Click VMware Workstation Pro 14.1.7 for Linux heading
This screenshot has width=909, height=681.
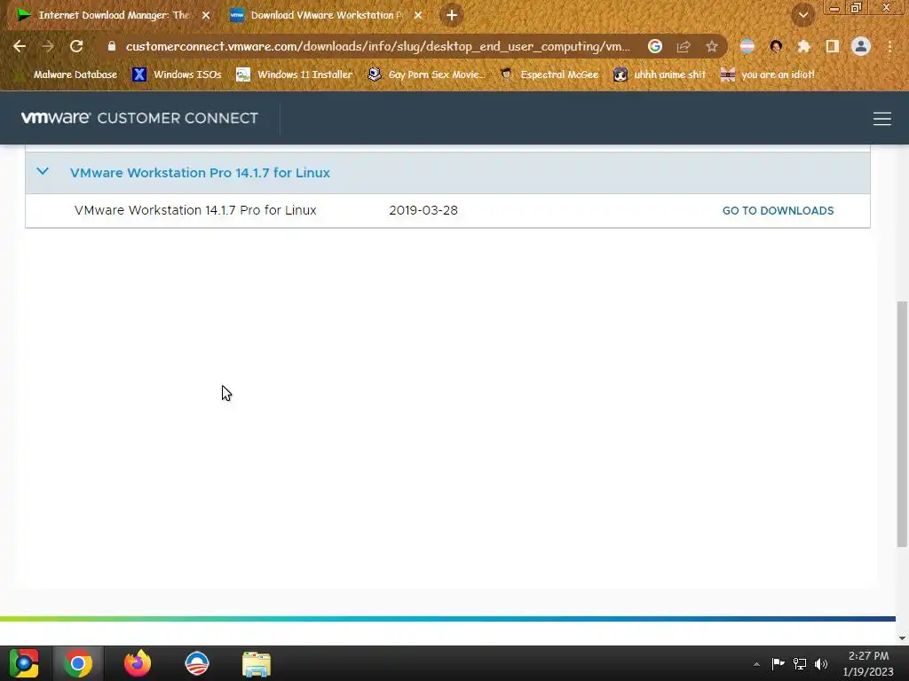[200, 173]
